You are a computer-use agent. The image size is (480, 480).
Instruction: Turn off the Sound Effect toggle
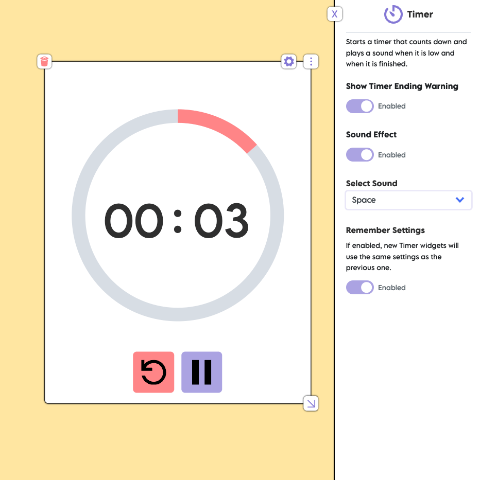tap(359, 154)
